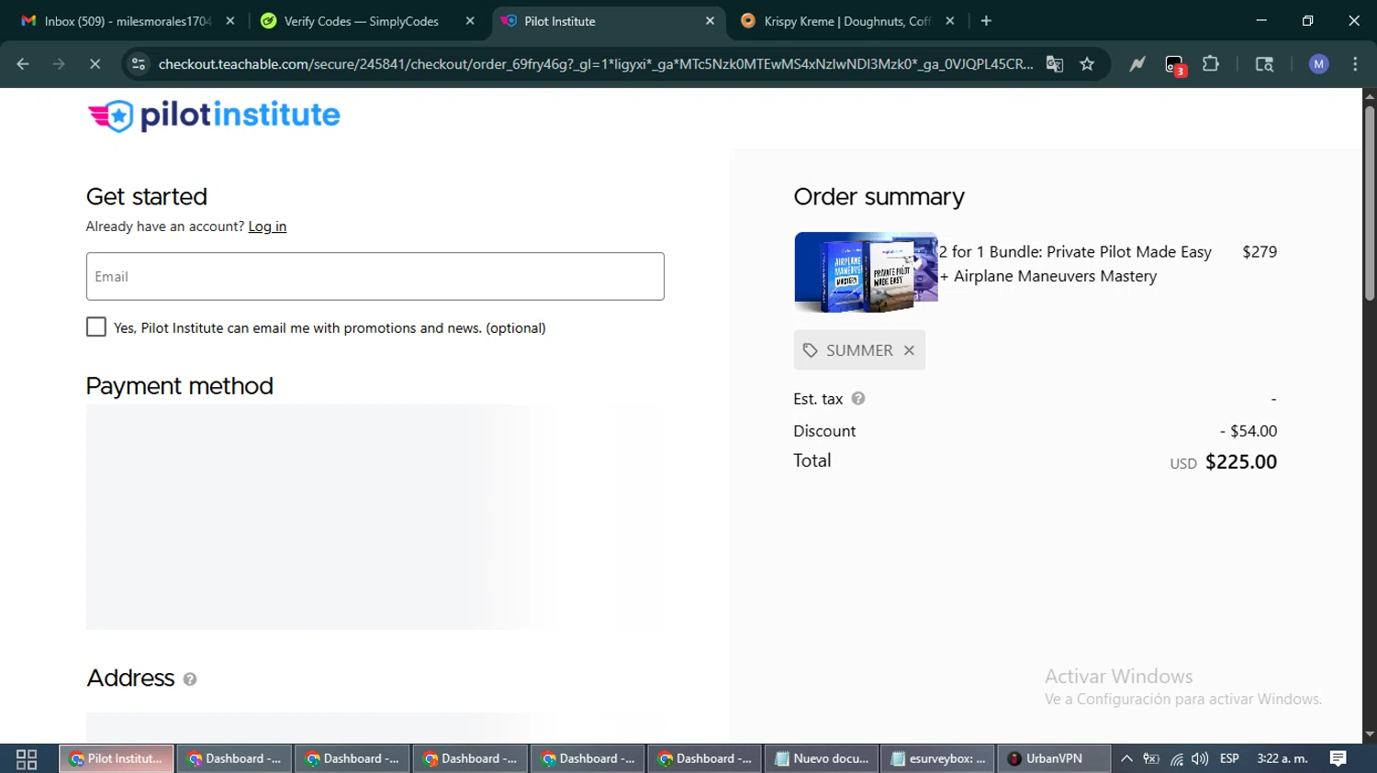Screen dimensions: 1377x773
Task: Click the bundle product thumbnail
Action: tap(866, 272)
